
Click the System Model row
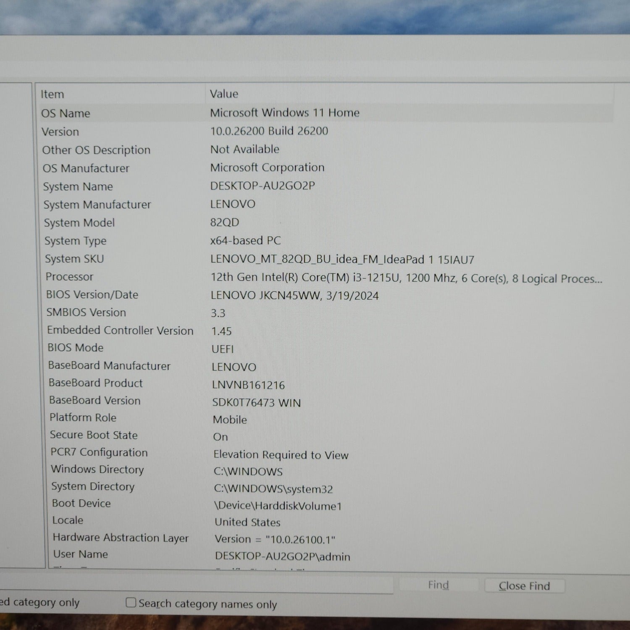(79, 223)
